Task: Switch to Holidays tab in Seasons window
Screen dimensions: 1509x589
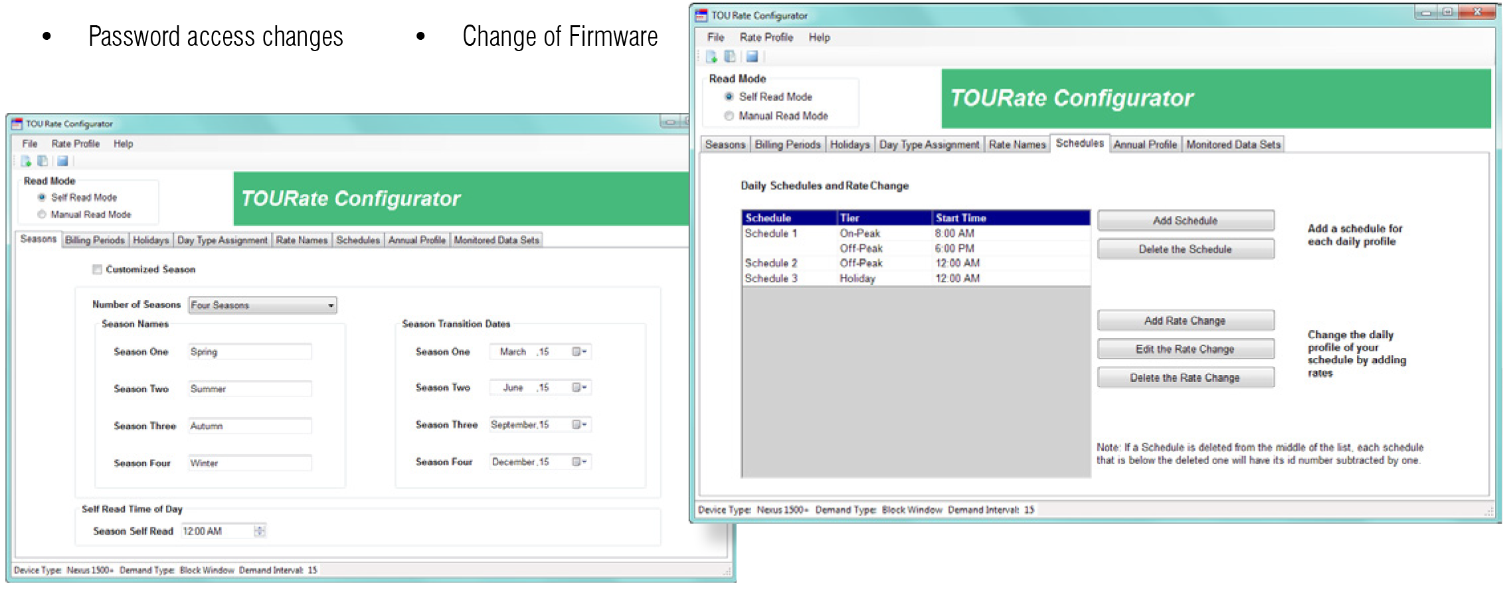Action: tap(151, 240)
